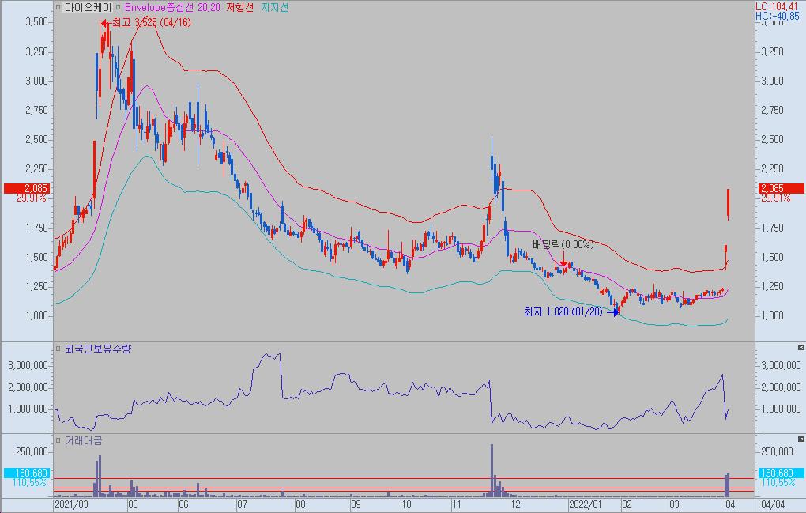Click the 04/04 date label
Image resolution: width=806 pixels, height=513 pixels.
pyautogui.click(x=773, y=505)
